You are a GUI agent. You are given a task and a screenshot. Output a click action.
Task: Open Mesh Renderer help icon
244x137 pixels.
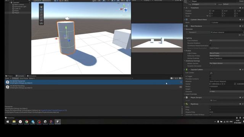coord(240,26)
